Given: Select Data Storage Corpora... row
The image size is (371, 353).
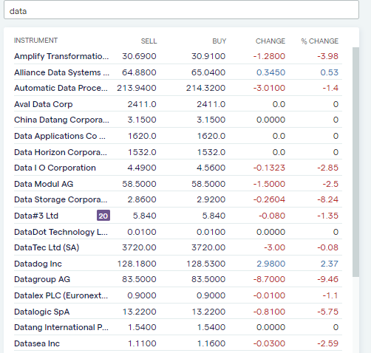Looking at the screenshot, I should tap(178, 199).
